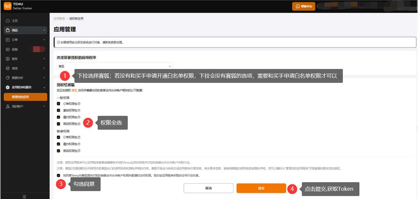418x199 pixels.
Task: Click the coupon icon for 促销
Action: 8,50
